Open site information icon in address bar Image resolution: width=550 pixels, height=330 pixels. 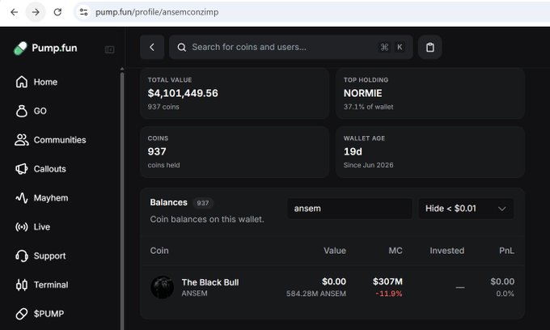click(83, 12)
